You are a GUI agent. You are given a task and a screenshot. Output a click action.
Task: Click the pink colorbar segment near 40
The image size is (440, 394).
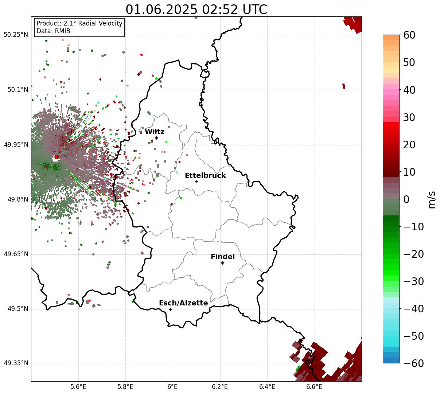(x=391, y=92)
